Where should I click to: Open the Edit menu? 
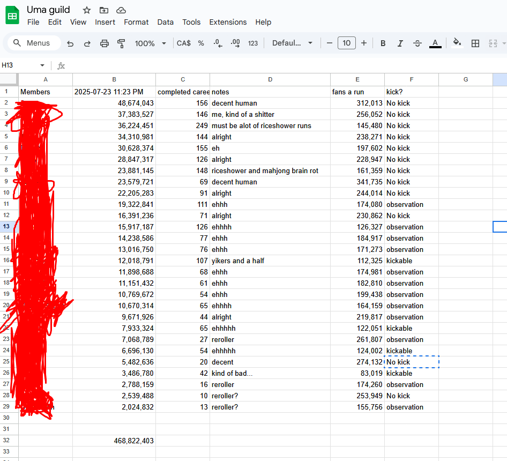click(x=55, y=22)
